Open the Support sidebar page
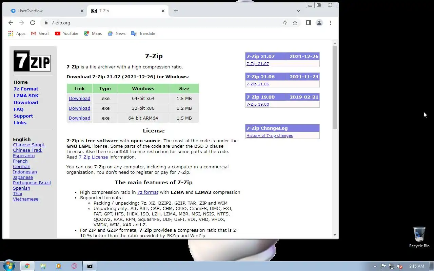Screen dimensions: 434x271 [x=23, y=116]
